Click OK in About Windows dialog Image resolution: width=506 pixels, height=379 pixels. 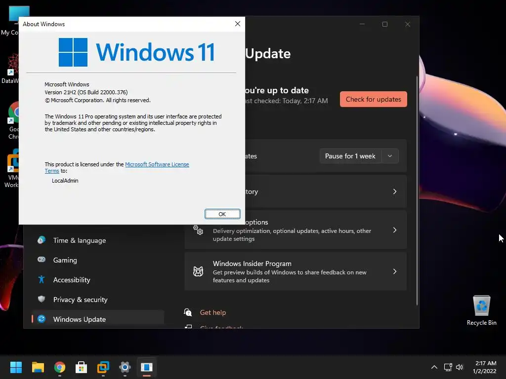(222, 214)
